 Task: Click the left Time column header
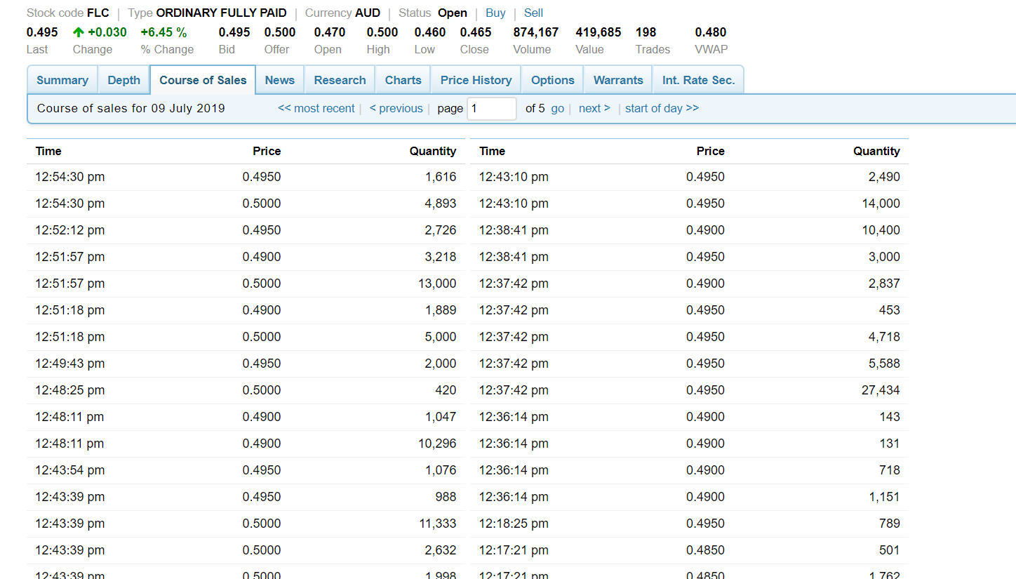pos(48,151)
